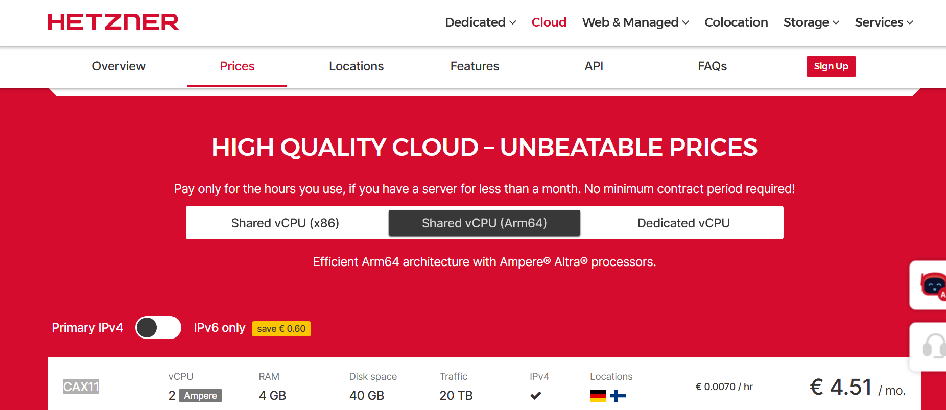Switch to the API tab

594,66
